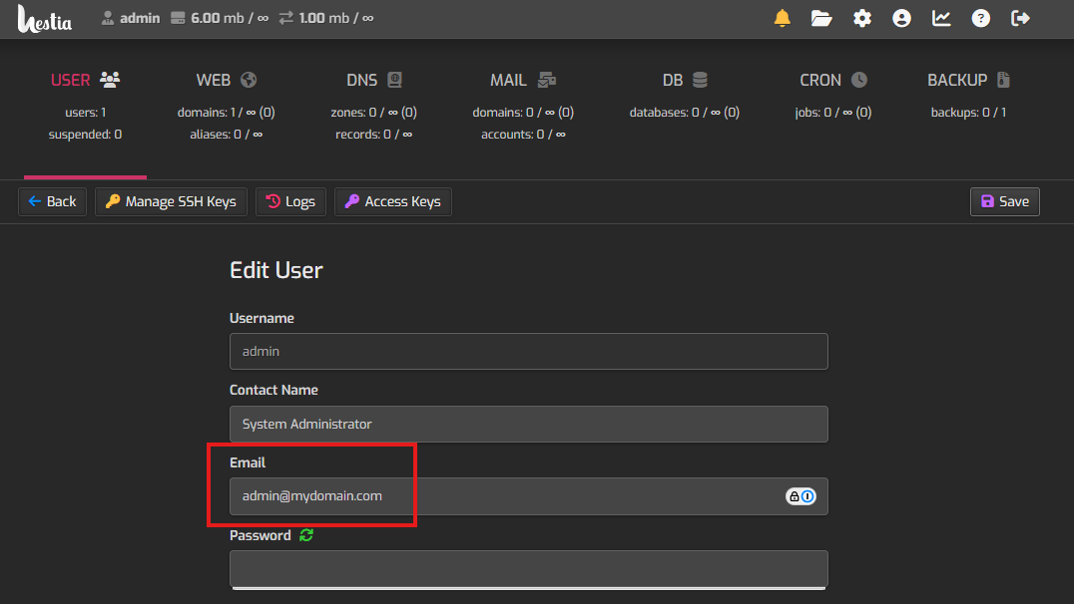1074x604 pixels.
Task: Select the MAIL tab
Action: pyautogui.click(x=522, y=80)
